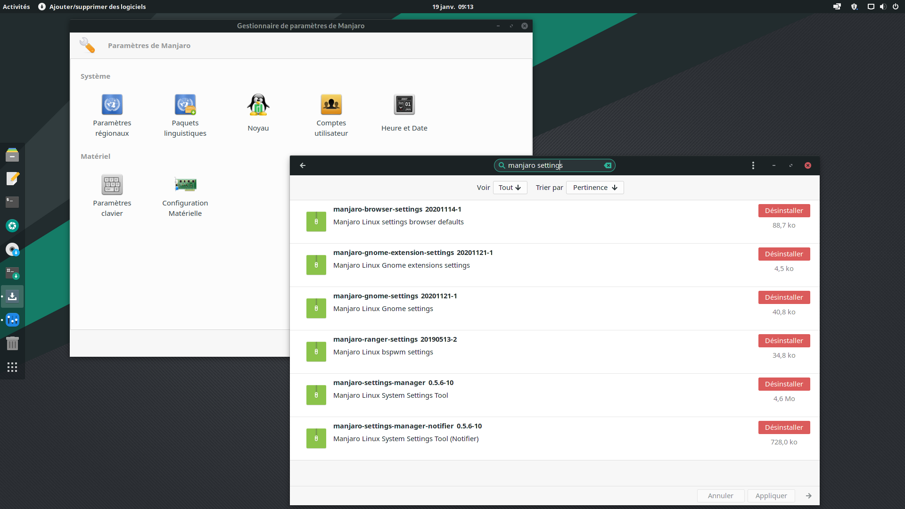Viewport: 905px width, 509px height.
Task: Open the trash in the dock
Action: tap(12, 344)
